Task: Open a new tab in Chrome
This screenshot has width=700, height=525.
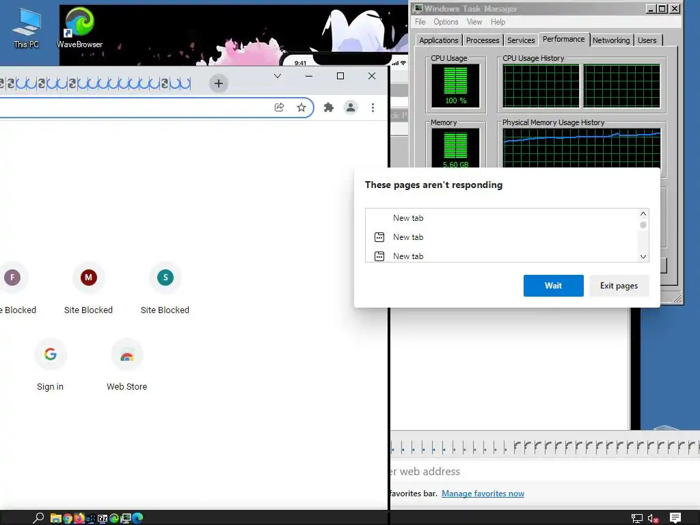Action: [x=219, y=83]
